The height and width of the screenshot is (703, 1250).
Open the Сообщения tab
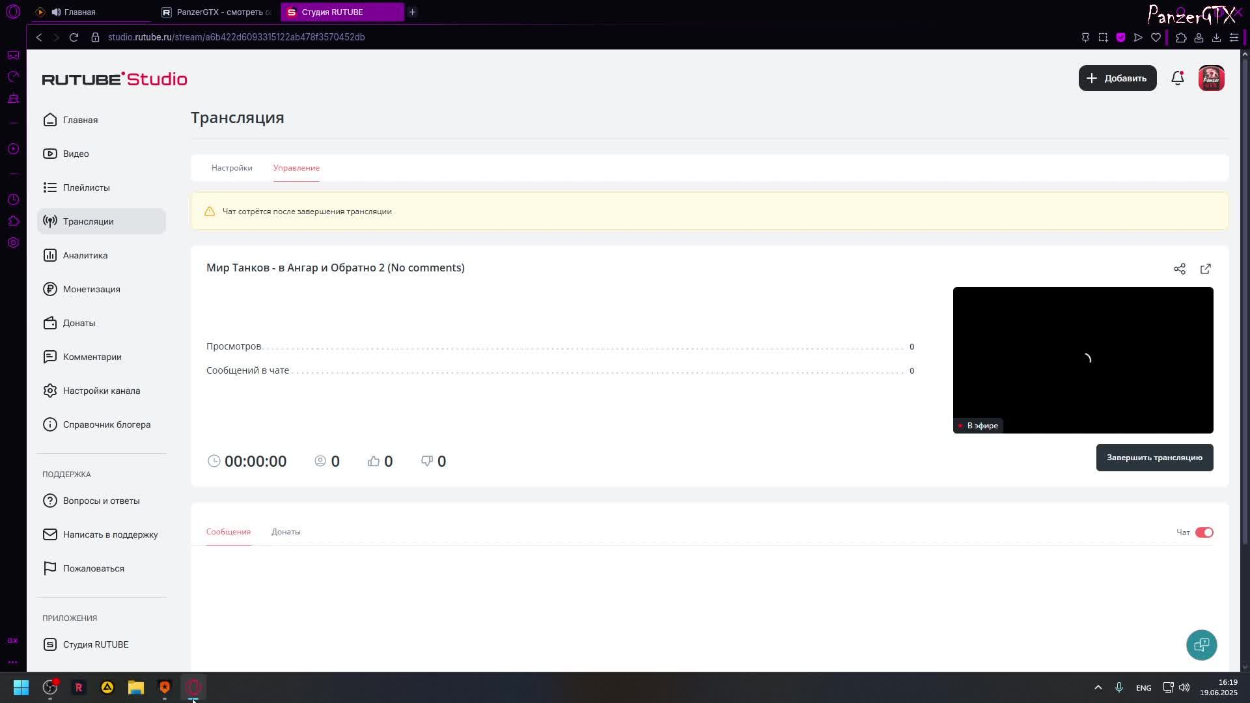(229, 532)
